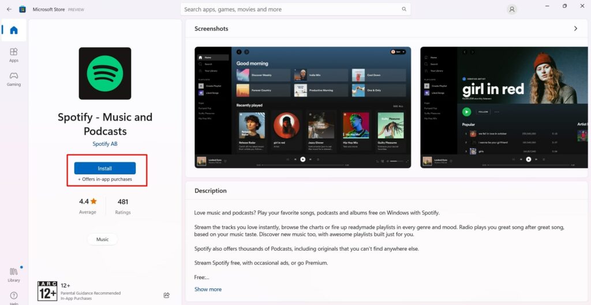Install Spotify with the Install button

pos(105,168)
